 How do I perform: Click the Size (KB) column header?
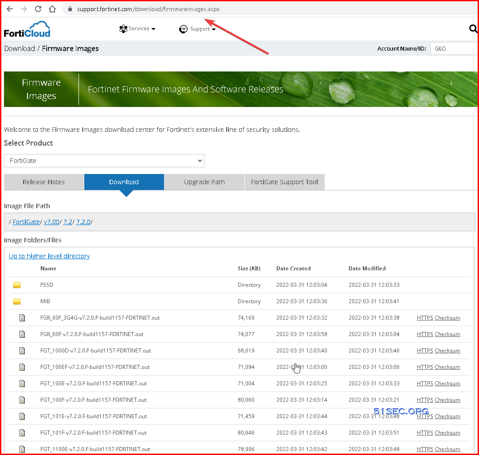click(249, 269)
